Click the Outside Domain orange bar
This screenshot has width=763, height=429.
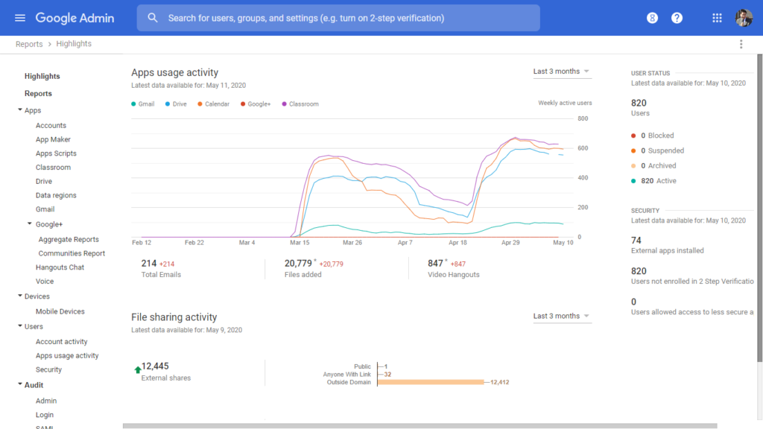click(x=431, y=382)
